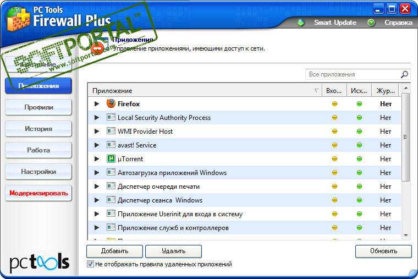The height and width of the screenshot is (279, 418).
Task: Expand Приложение служб и контроллеров row
Action: coord(97,227)
